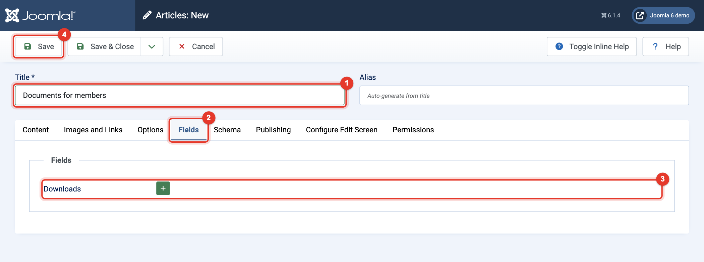
Task: Go to the Schema tab
Action: (x=227, y=130)
